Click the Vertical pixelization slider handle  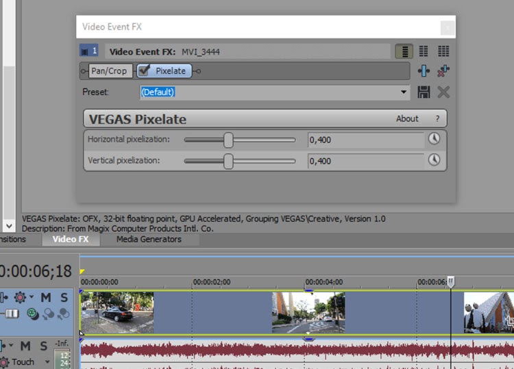228,161
